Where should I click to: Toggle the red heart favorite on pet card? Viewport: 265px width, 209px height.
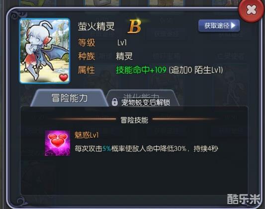coord(64,77)
